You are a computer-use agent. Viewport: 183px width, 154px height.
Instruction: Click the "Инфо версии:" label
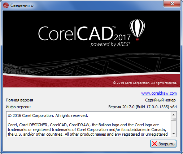[x=18, y=107]
